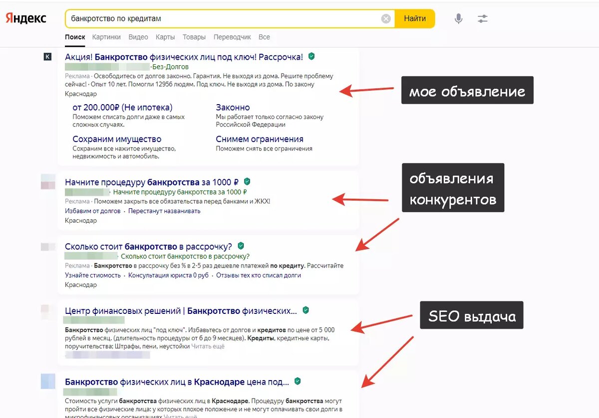Inspect the shield badge next to Центр финансовых решений

(x=305, y=310)
